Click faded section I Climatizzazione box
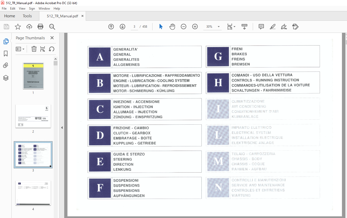Image resolution: width=347 pixels, height=218 pixels. click(263, 109)
